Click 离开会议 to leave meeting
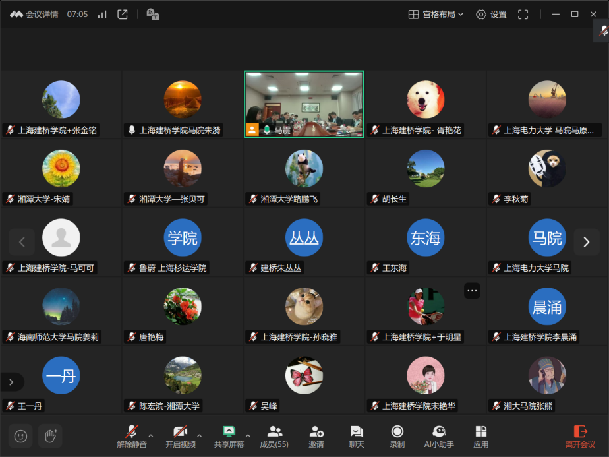609x457 pixels. 580,436
